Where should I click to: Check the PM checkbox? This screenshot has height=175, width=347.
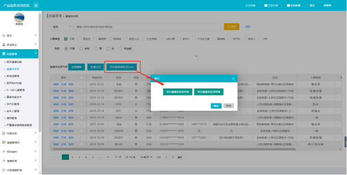pos(260,39)
